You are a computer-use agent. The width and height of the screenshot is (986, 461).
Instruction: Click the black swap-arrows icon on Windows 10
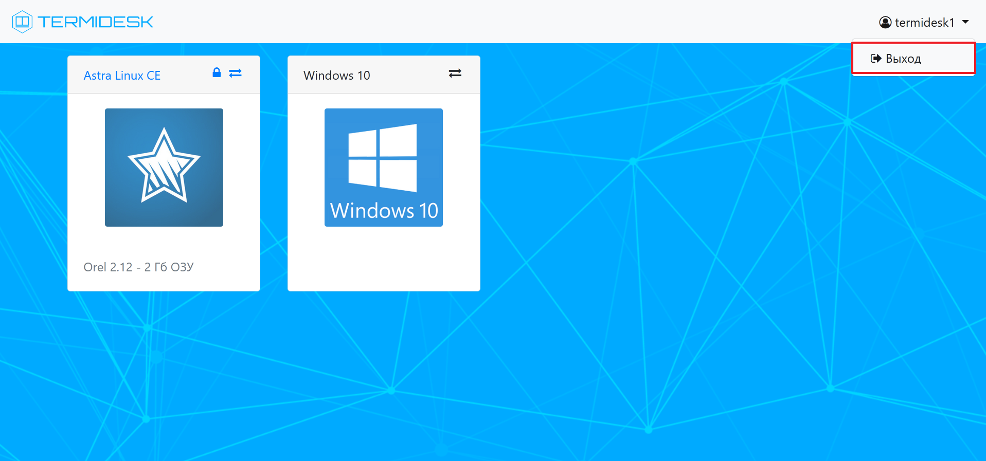pyautogui.click(x=455, y=73)
